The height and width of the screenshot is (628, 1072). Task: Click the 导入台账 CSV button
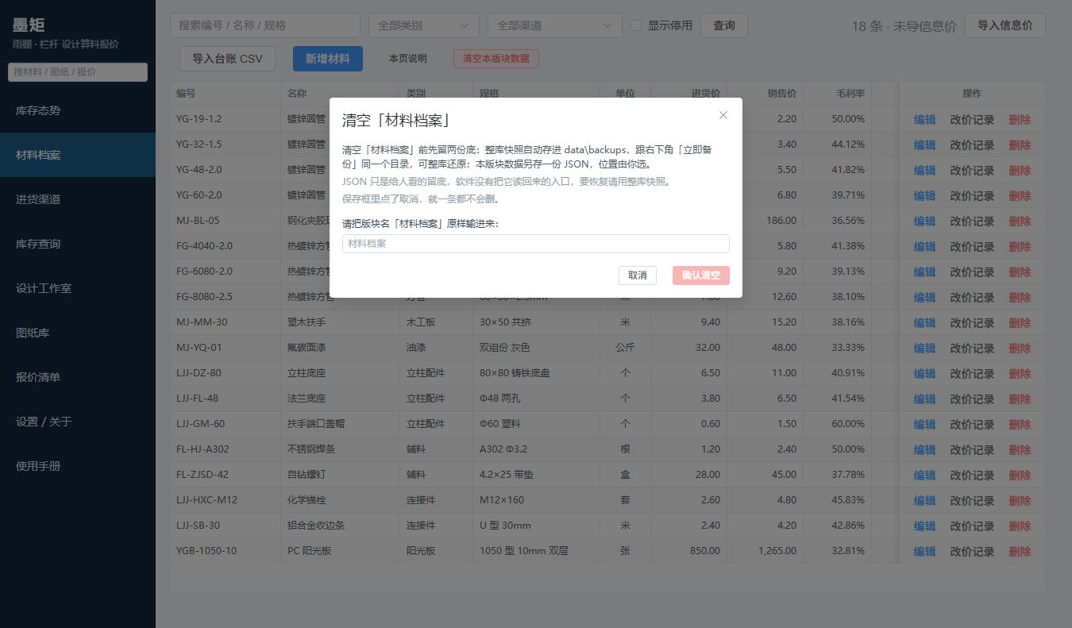click(227, 59)
